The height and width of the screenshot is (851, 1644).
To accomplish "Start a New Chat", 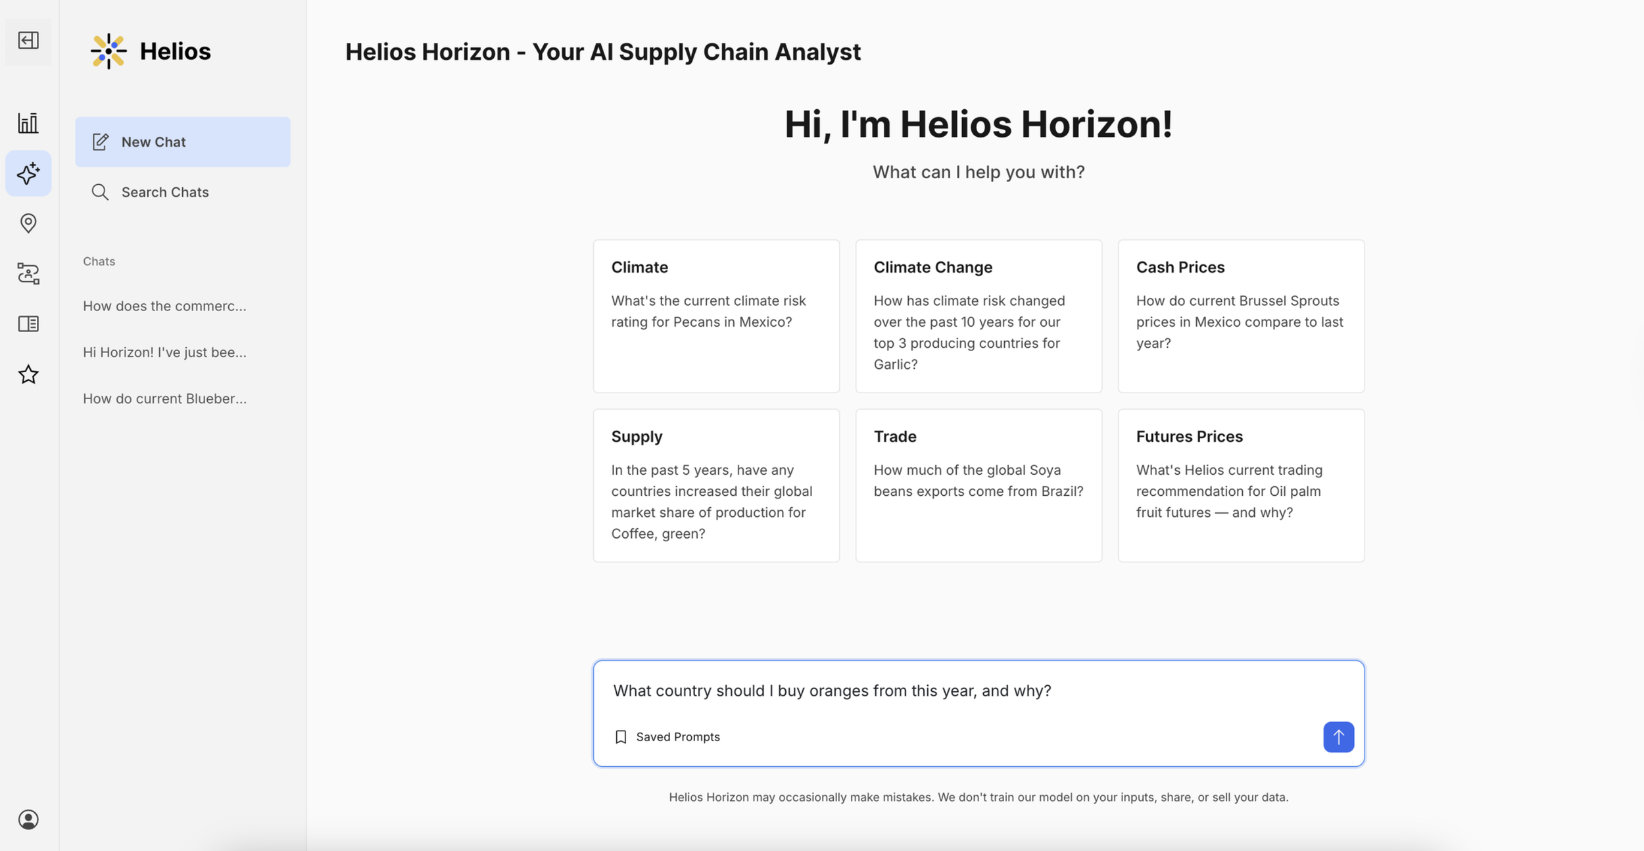I will click(183, 142).
